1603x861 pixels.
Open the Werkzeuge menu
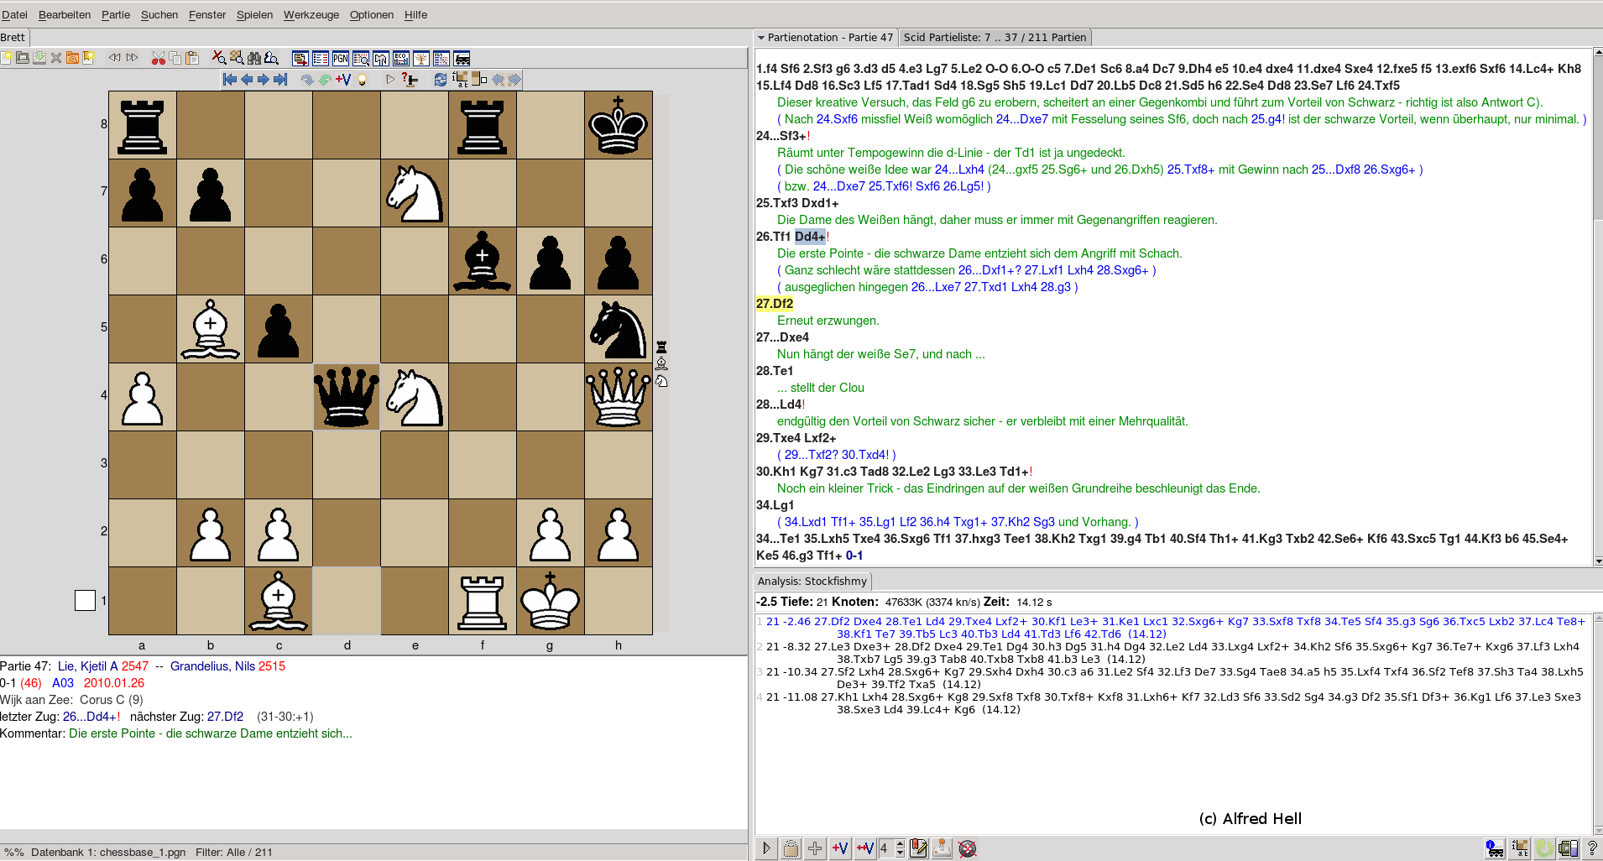point(311,14)
